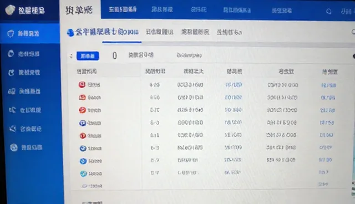
Task: Open the third tab in the top blue bar
Action: (199, 10)
